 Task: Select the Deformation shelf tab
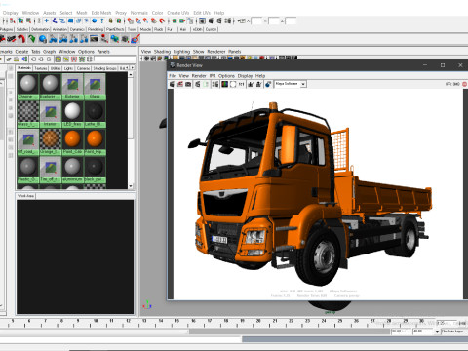point(40,29)
